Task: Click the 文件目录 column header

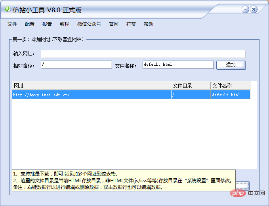Action: point(191,86)
